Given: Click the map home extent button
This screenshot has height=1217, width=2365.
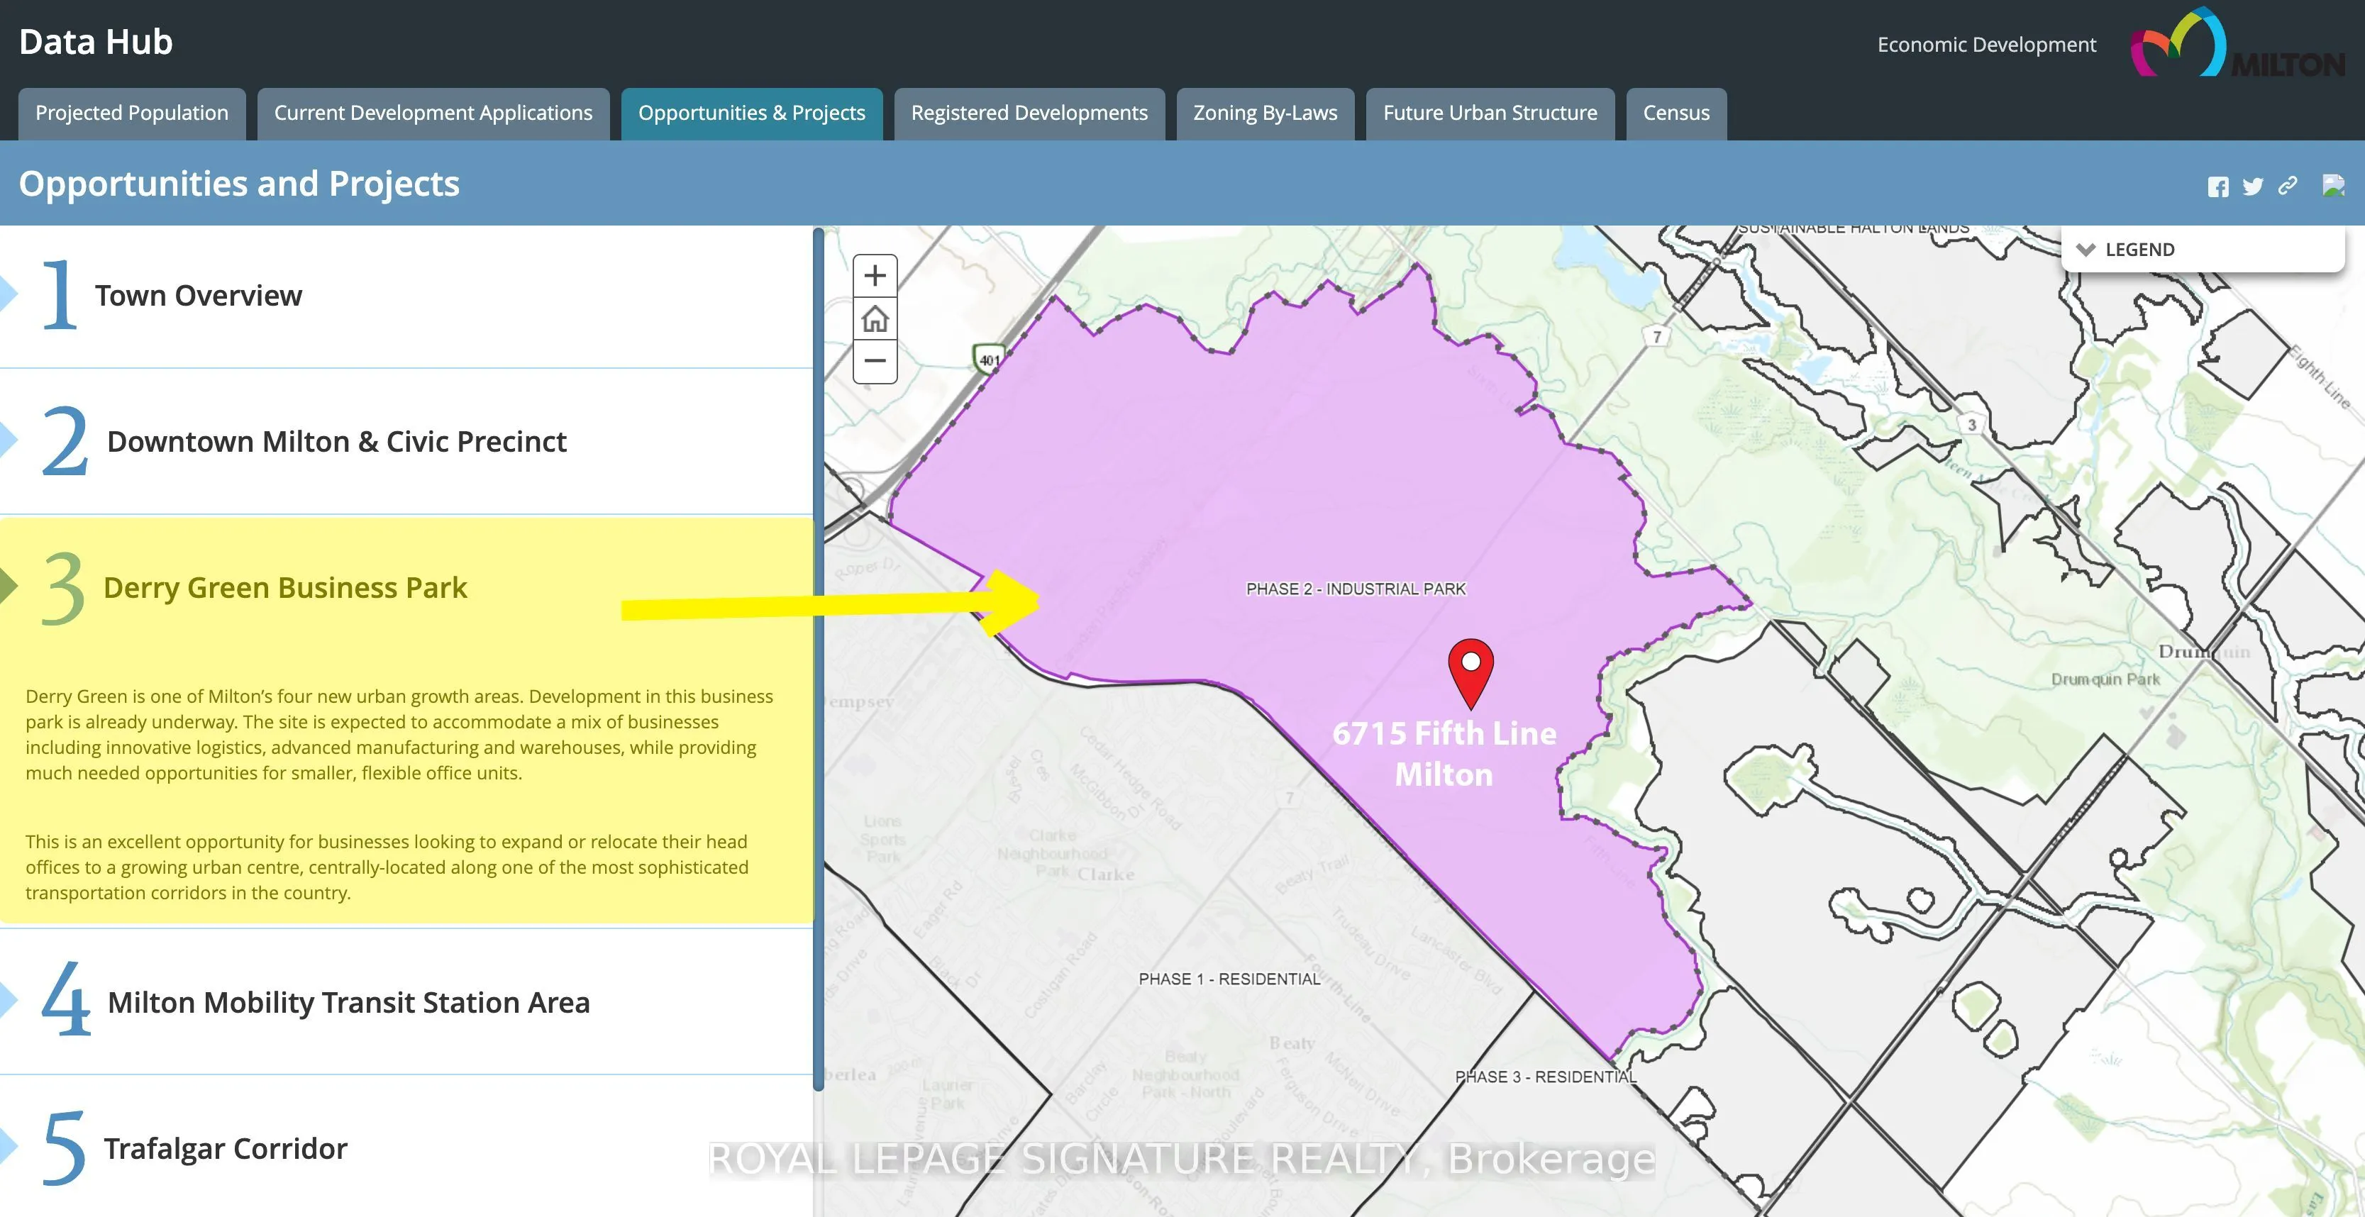Looking at the screenshot, I should coord(874,319).
